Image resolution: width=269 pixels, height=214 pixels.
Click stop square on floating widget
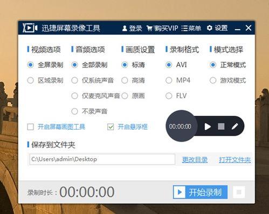pyautogui.click(x=221, y=126)
